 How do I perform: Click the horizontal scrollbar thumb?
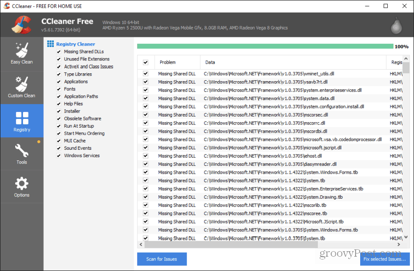tap(231, 245)
